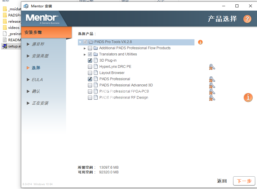
Task: Click the 返回 back button
Action: (222, 181)
